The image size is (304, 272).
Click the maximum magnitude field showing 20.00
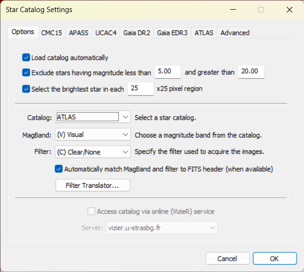click(x=251, y=72)
